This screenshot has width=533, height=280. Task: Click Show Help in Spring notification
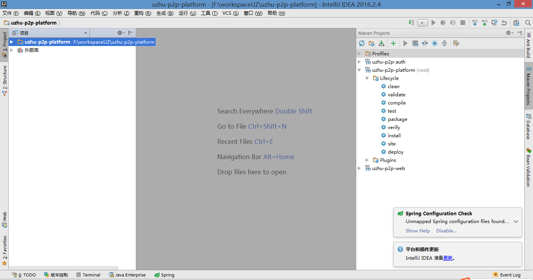(418, 230)
